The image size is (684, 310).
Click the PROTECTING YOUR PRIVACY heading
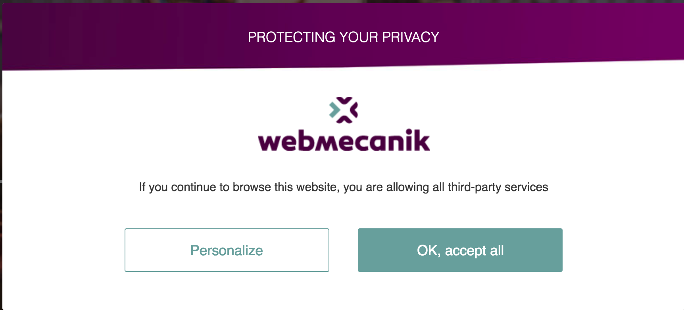pos(344,37)
